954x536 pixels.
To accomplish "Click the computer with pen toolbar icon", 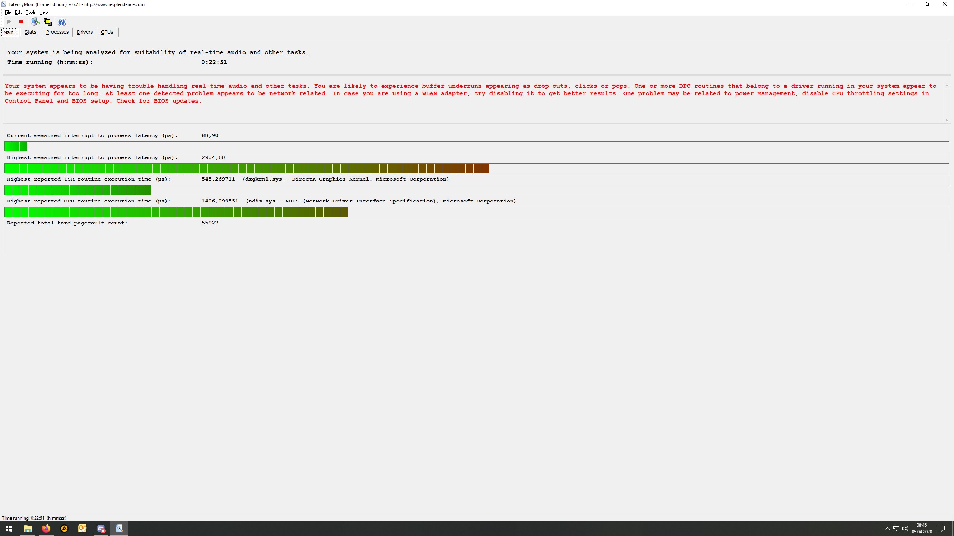I will tap(35, 22).
